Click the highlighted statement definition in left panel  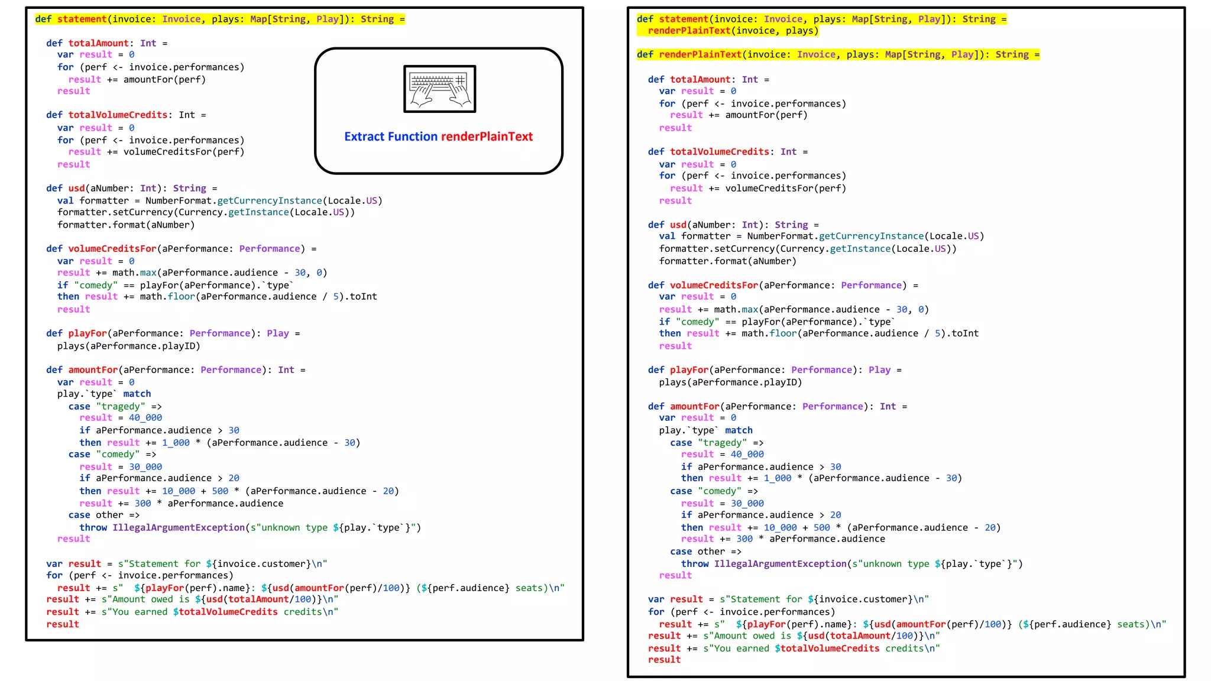pyautogui.click(x=219, y=19)
